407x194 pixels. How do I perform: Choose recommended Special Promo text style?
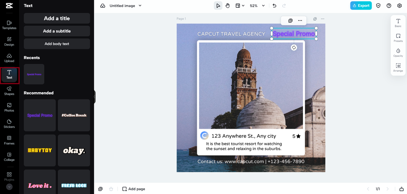click(40, 115)
